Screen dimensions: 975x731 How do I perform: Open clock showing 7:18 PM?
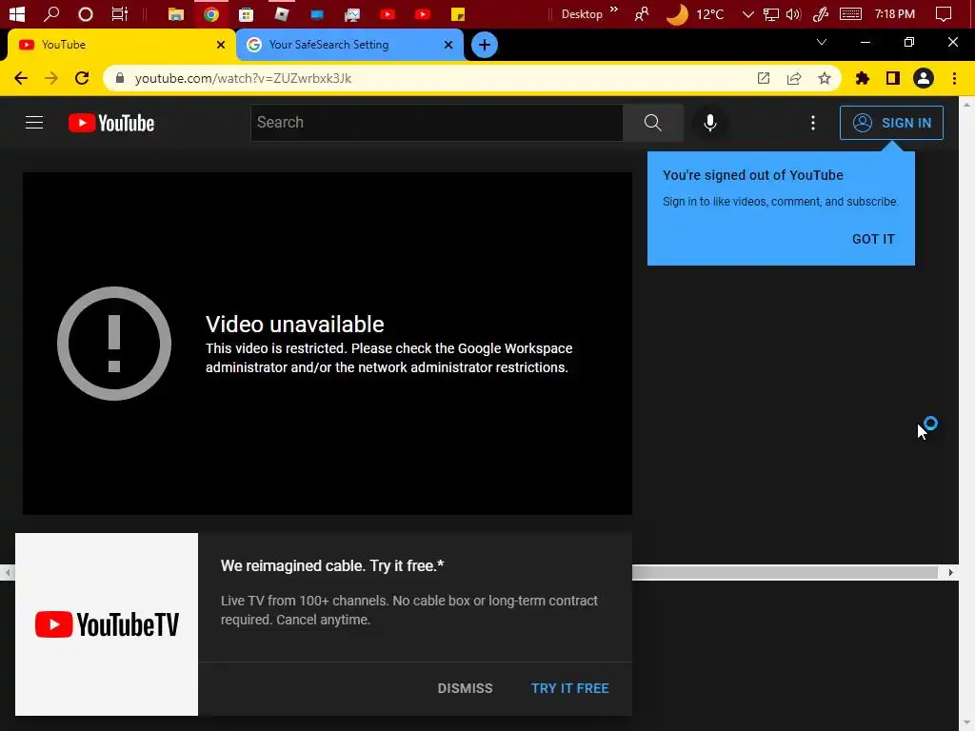(894, 13)
